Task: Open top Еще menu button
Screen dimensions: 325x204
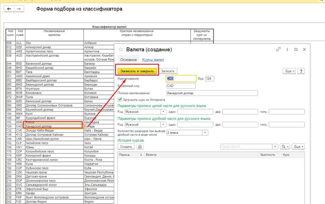Action: click(x=289, y=71)
